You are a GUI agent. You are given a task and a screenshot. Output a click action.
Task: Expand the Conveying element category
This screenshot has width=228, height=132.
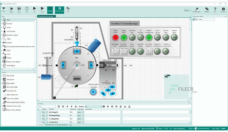(2, 46)
